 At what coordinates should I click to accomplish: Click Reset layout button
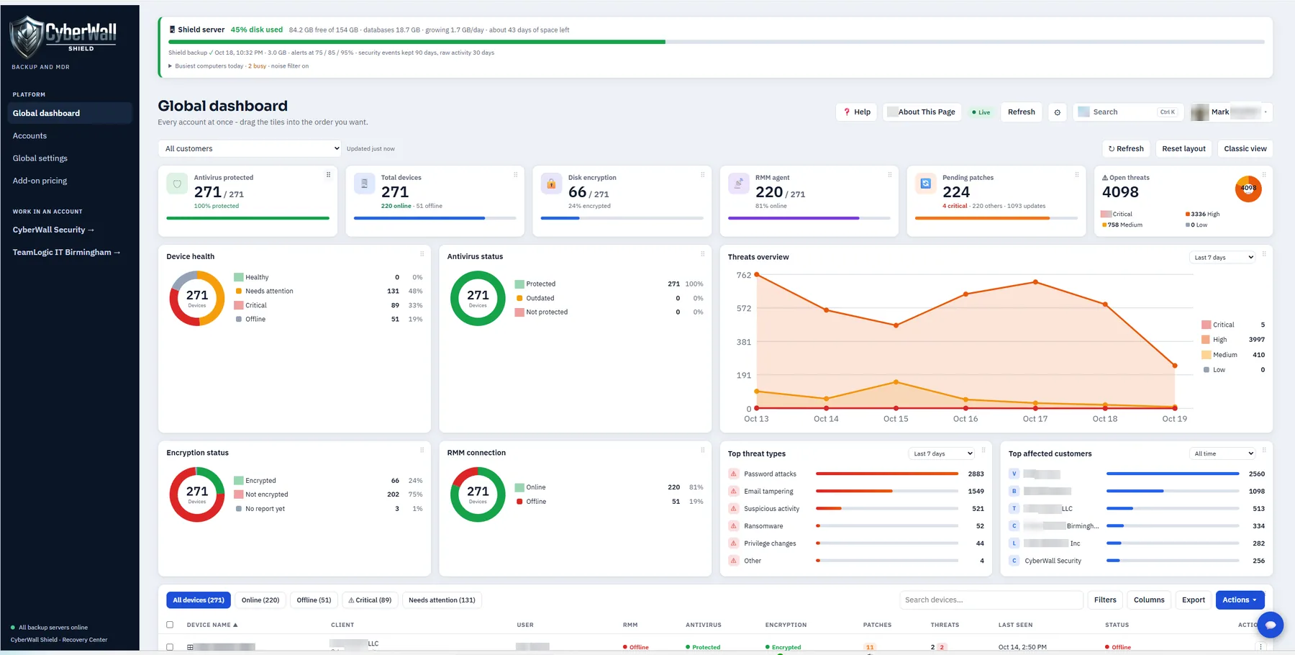pos(1183,149)
